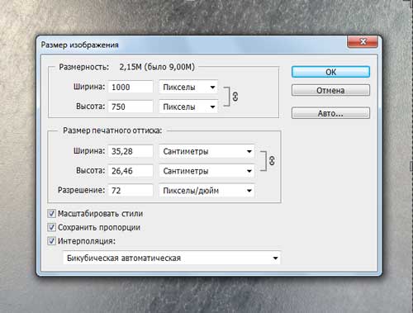Click the Отмена button
The height and width of the screenshot is (313, 413).
[330, 90]
